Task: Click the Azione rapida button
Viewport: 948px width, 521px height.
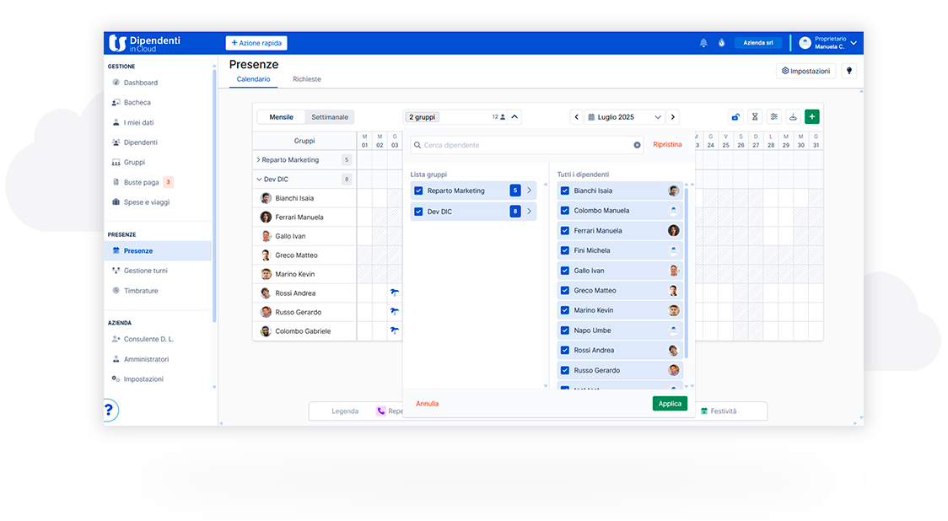Action: tap(256, 43)
